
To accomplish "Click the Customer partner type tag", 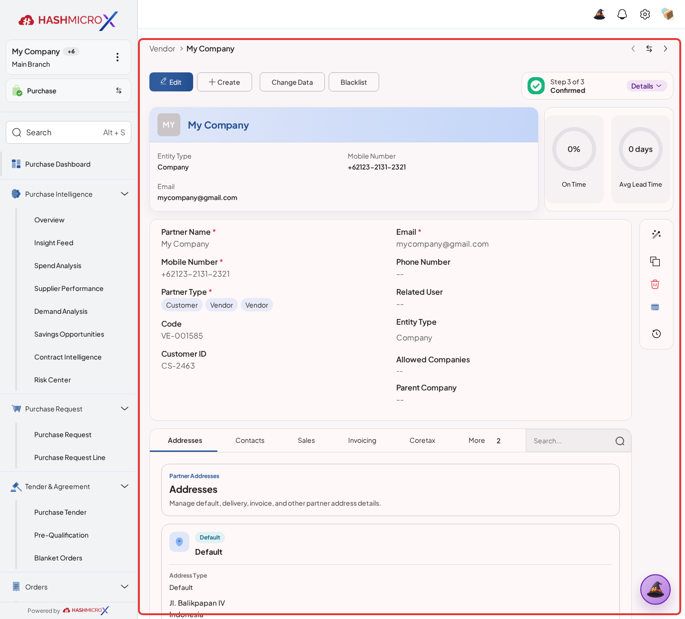I will pos(182,305).
